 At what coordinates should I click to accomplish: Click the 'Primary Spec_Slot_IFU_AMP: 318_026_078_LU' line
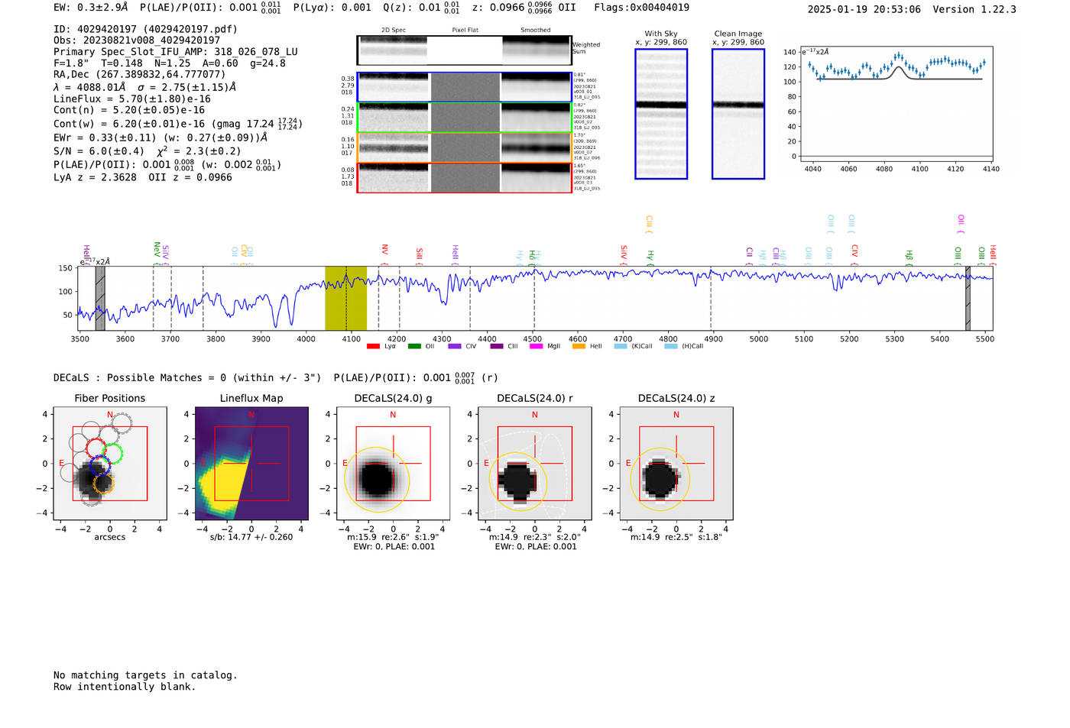point(176,52)
